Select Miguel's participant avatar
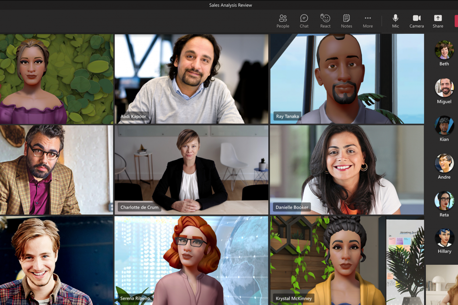 click(x=444, y=88)
